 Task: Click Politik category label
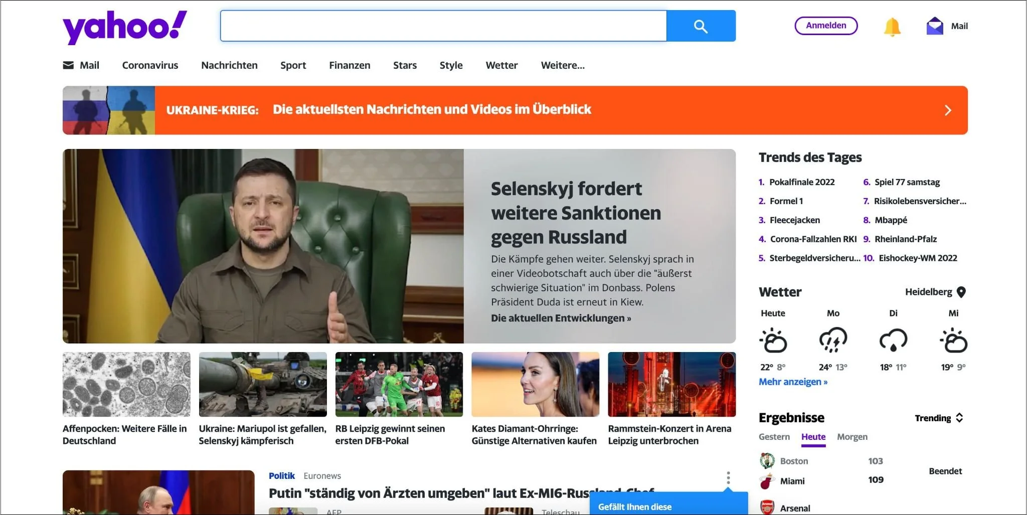pos(281,476)
